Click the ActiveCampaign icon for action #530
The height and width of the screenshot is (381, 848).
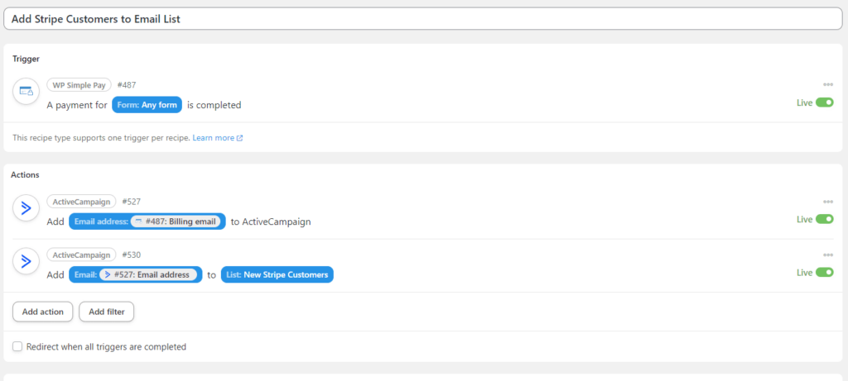pos(26,261)
